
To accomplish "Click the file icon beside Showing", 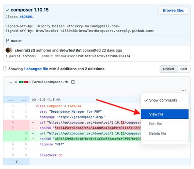I will click(x=5, y=68).
